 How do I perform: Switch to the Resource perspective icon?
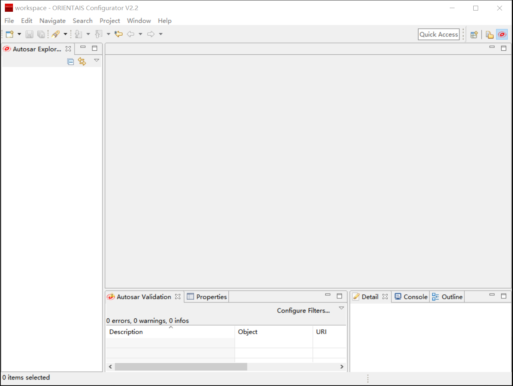click(490, 34)
